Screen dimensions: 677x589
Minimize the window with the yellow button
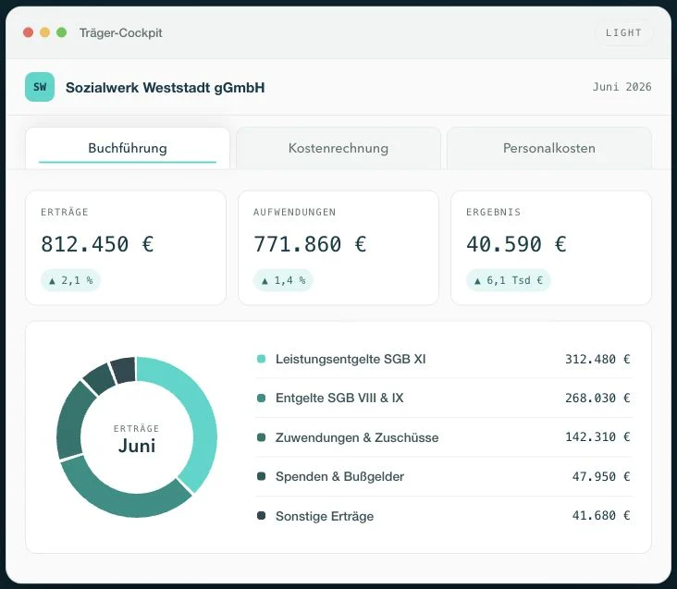(45, 32)
